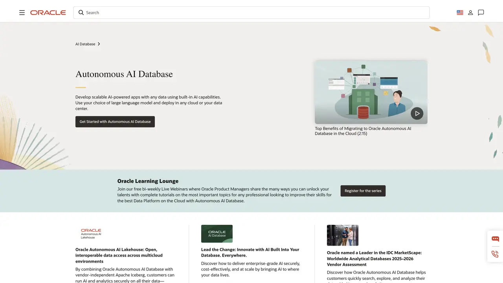Click the Oracle Learning Lounge heading
Screen dimensions: 503x283
pos(148,181)
